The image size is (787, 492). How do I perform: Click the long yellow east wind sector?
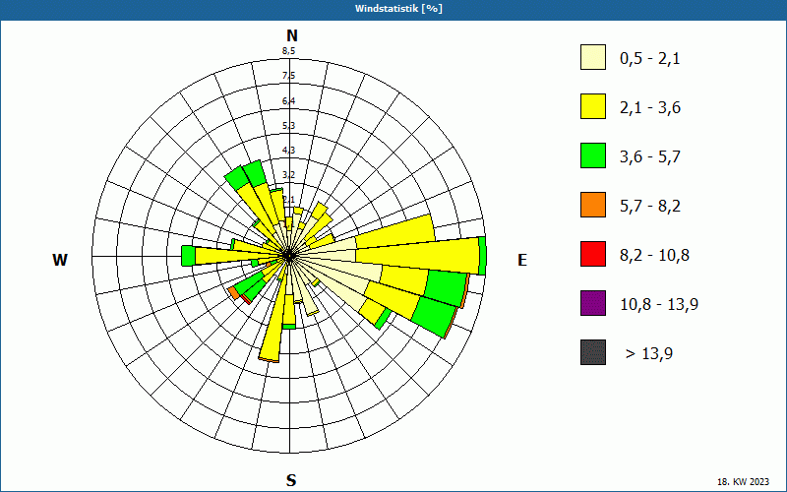(x=416, y=256)
